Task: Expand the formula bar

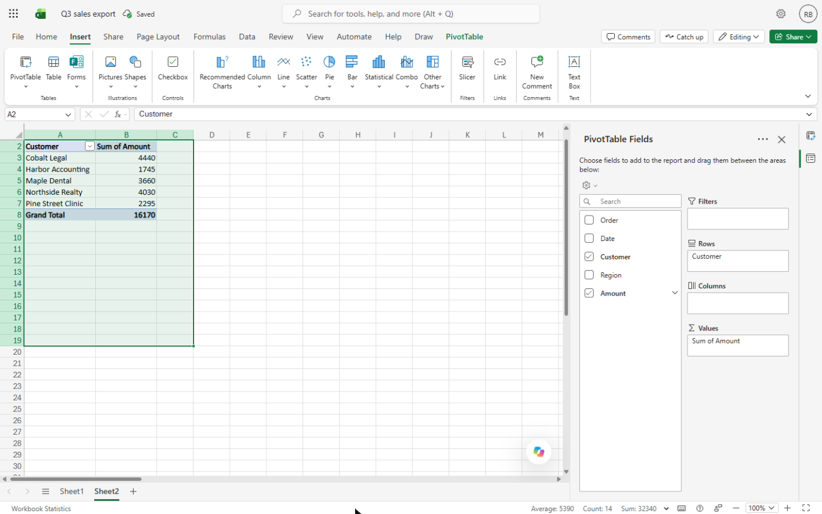Action: pyautogui.click(x=810, y=114)
